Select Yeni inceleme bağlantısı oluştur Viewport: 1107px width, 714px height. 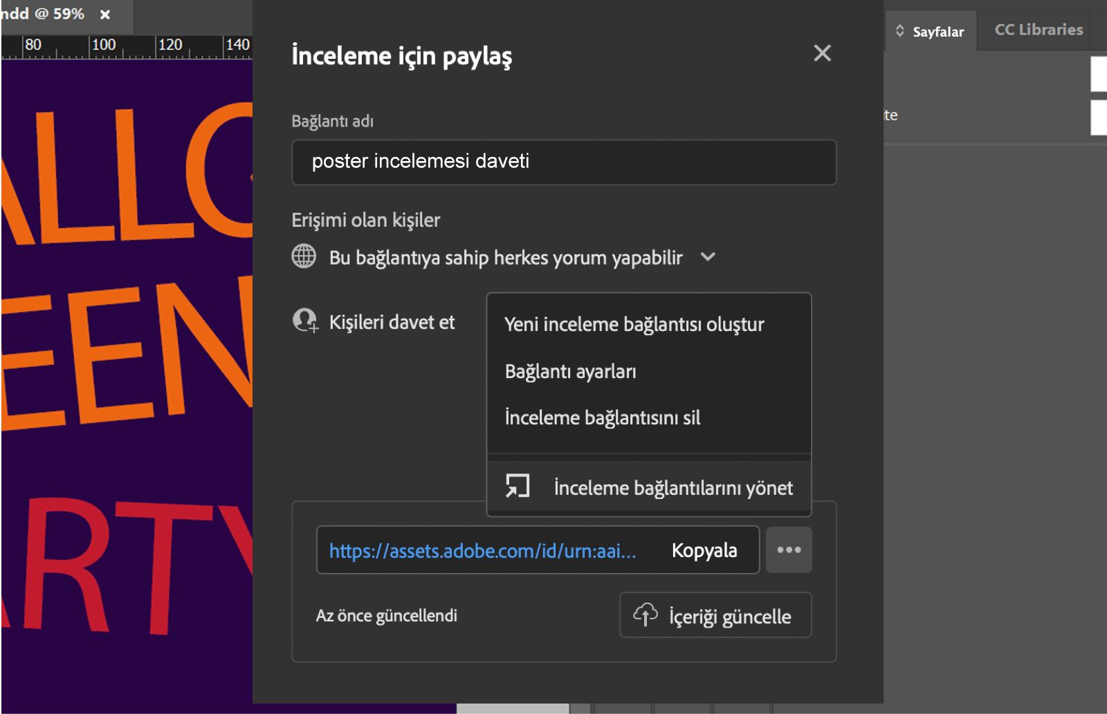tap(648, 324)
